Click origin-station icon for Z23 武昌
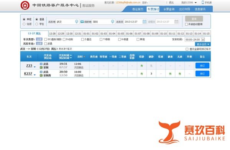The image size is (230, 150). coord(41,64)
